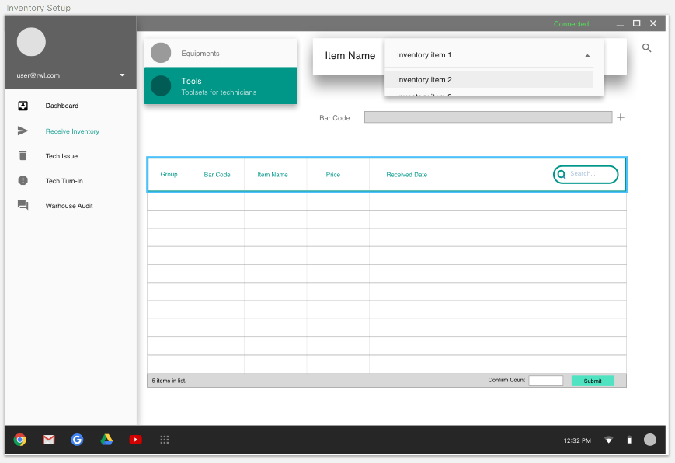Click the plus icon beside Bar Code
The image size is (675, 463).
point(621,117)
